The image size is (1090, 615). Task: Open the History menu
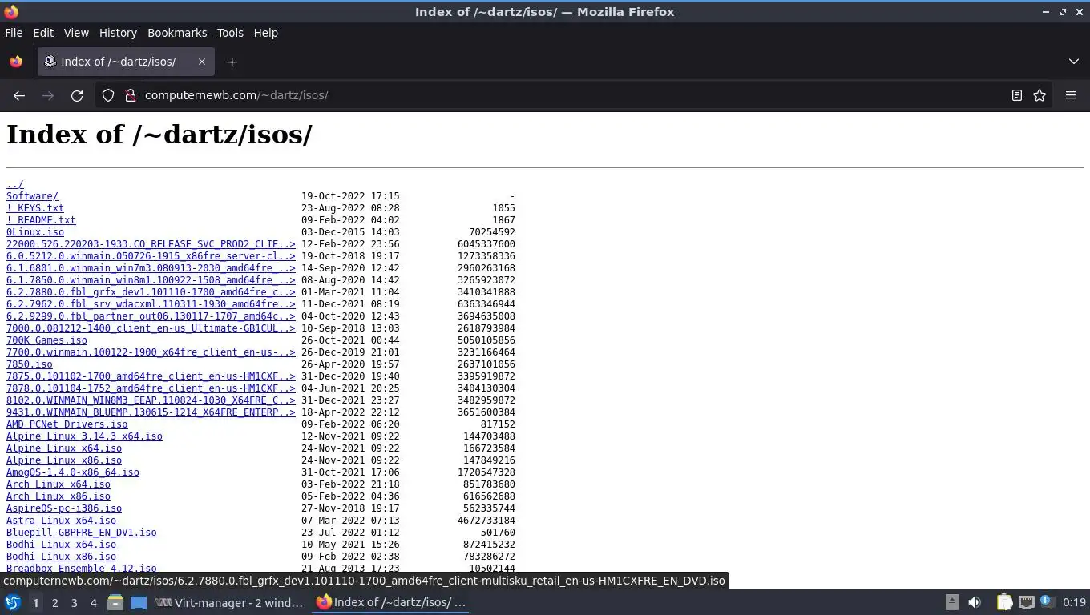(118, 33)
